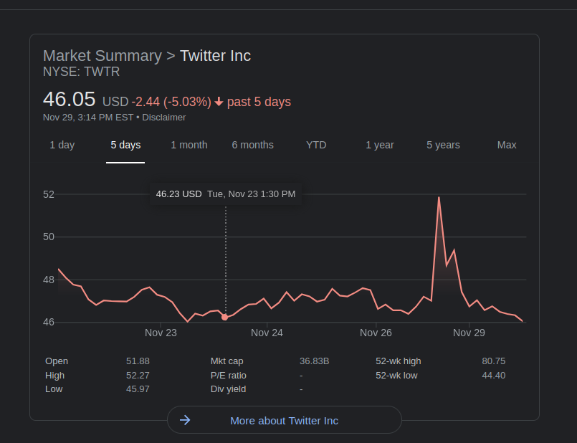The width and height of the screenshot is (577, 443).
Task: Switch to the 1 day tab
Action: [x=62, y=145]
